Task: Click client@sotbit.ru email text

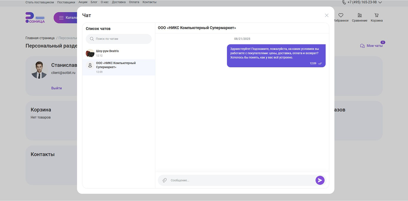Action: (x=63, y=73)
